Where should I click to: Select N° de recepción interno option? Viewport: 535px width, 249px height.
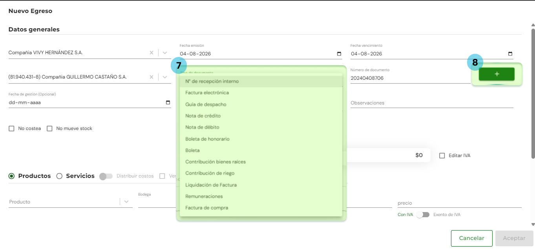tap(261, 81)
